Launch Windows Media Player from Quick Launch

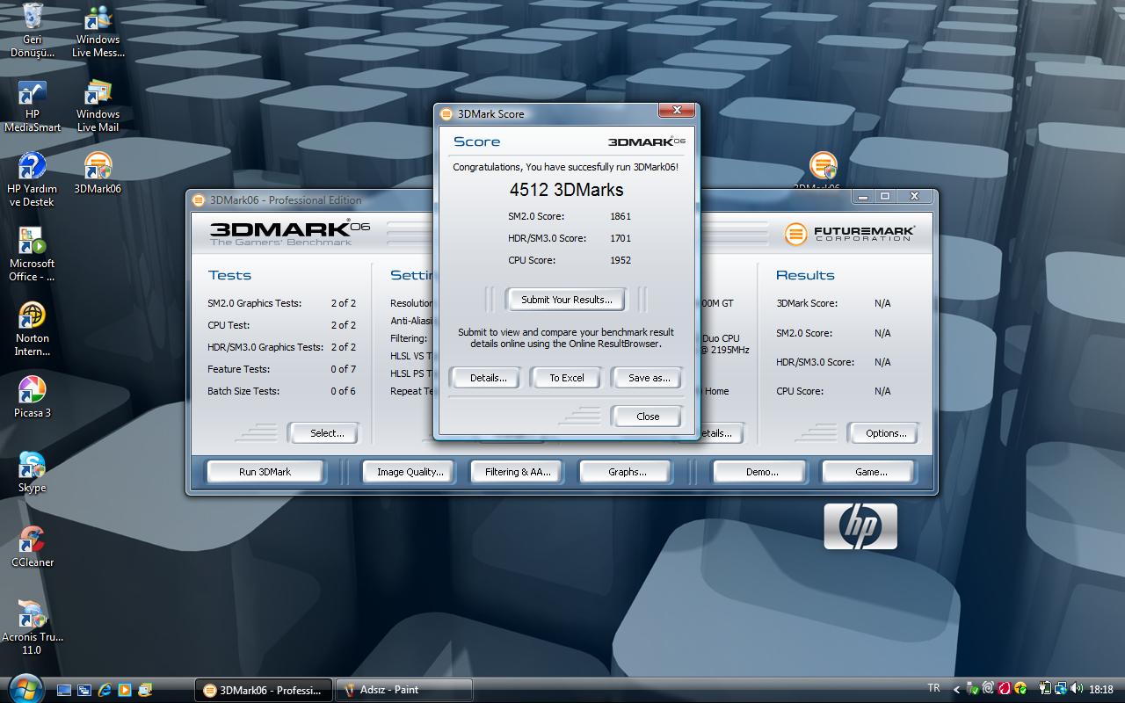[125, 690]
